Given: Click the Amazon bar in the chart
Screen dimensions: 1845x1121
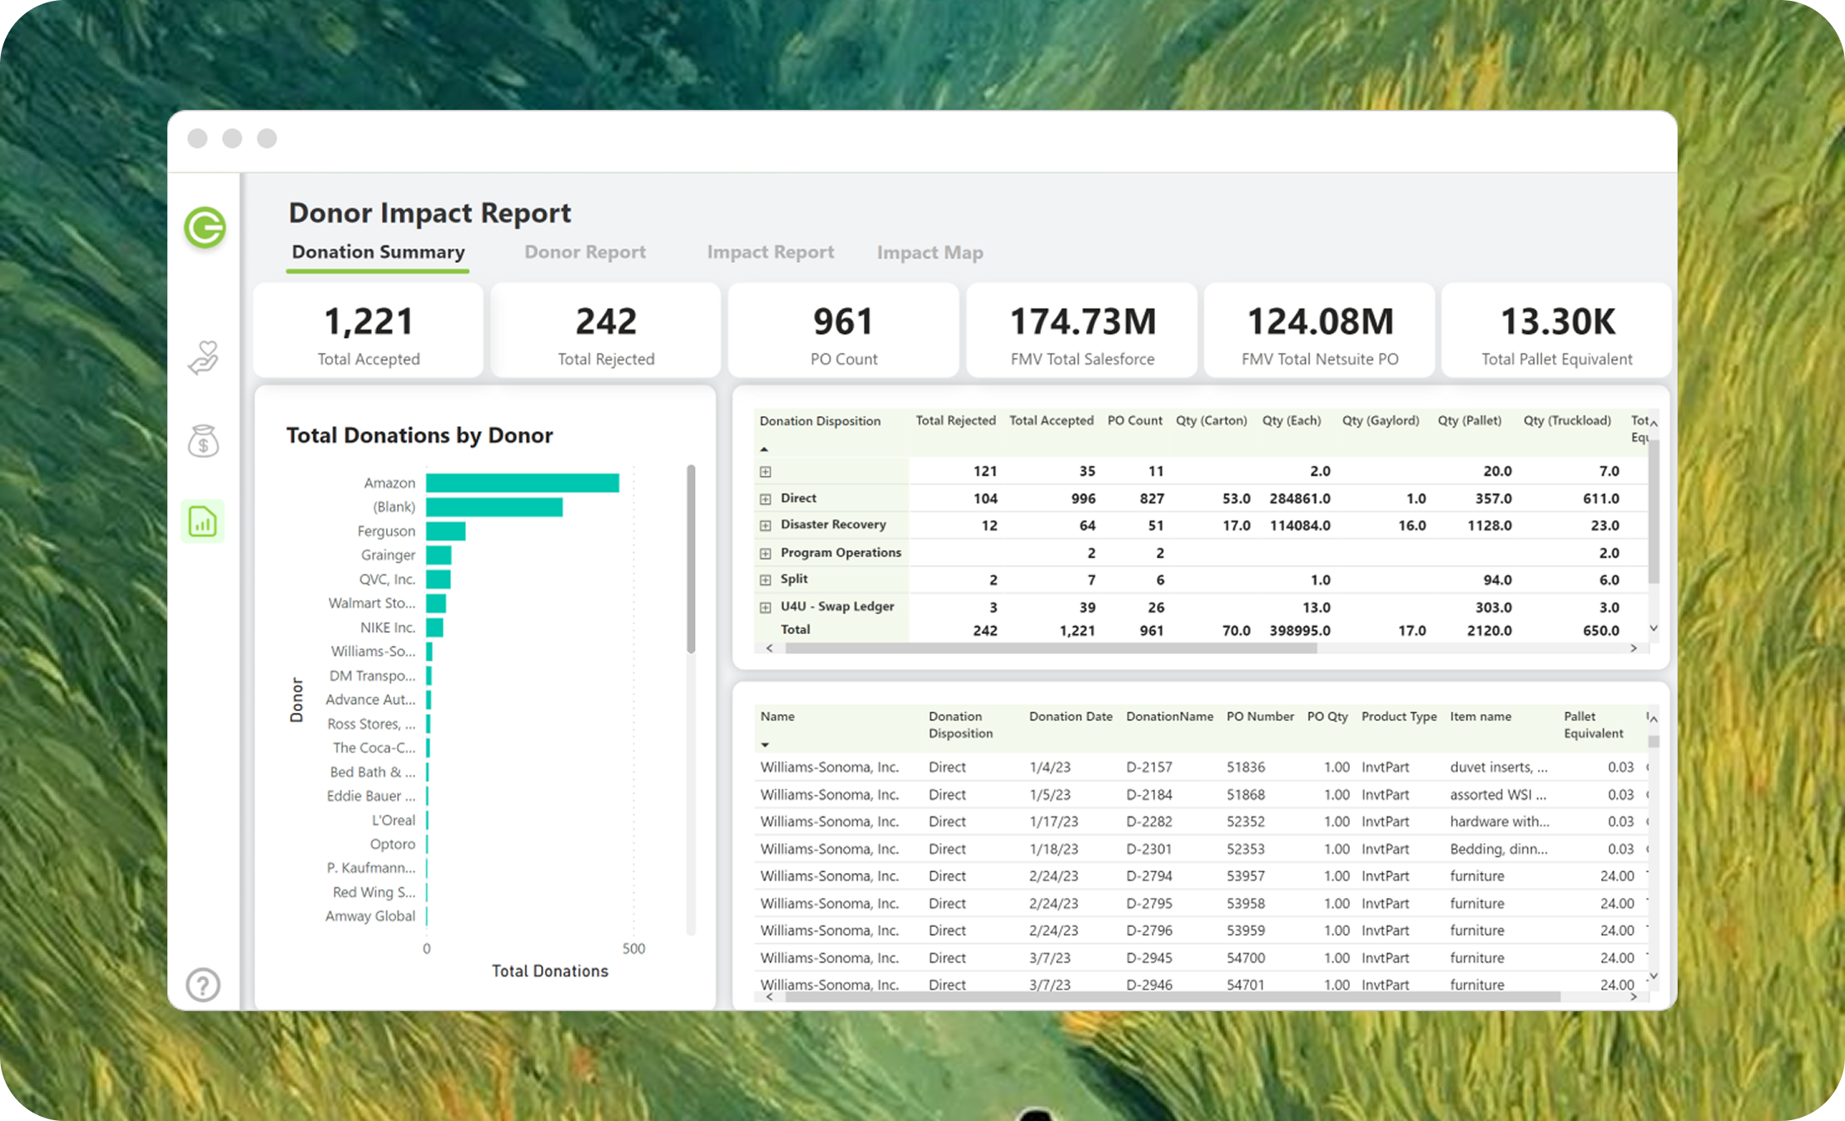Looking at the screenshot, I should pos(522,483).
